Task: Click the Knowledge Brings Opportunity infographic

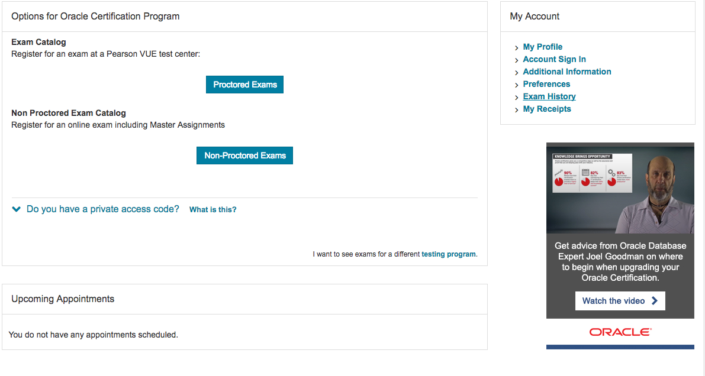Action: point(592,173)
